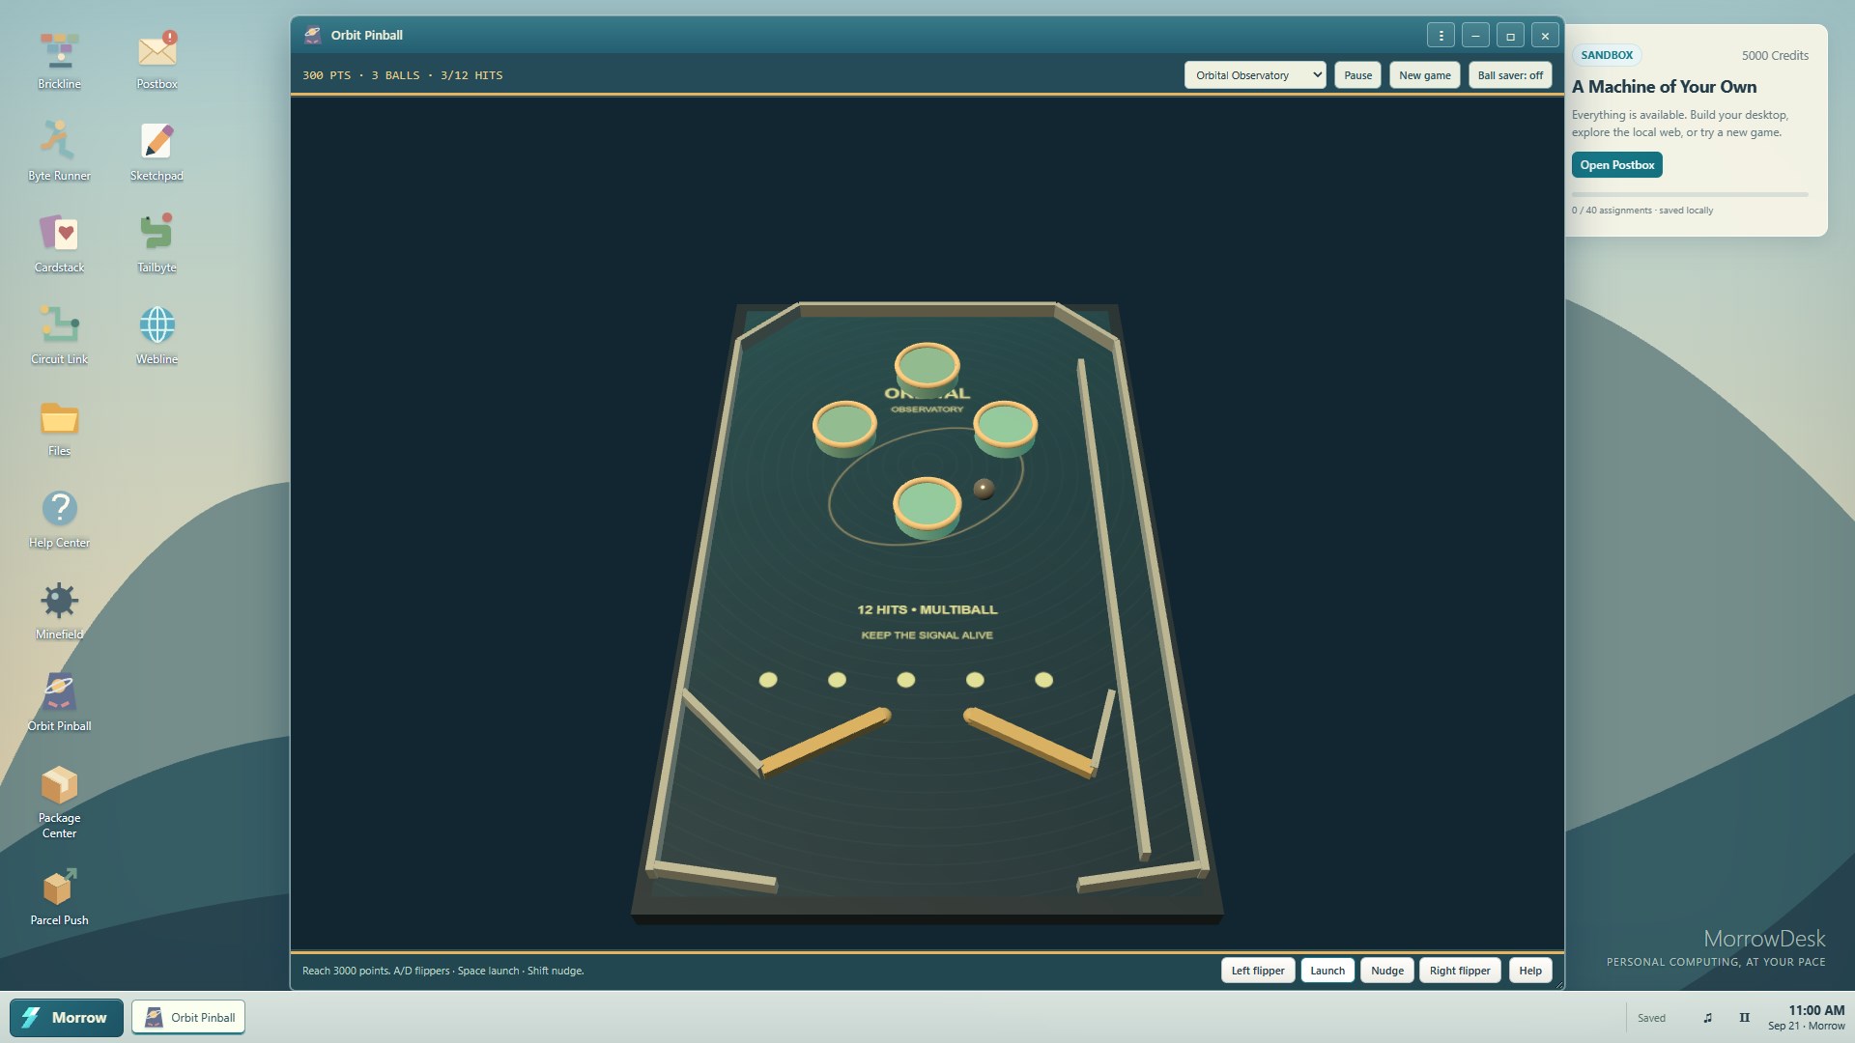Open the Help Center icon
This screenshot has width=1855, height=1043.
tap(59, 519)
